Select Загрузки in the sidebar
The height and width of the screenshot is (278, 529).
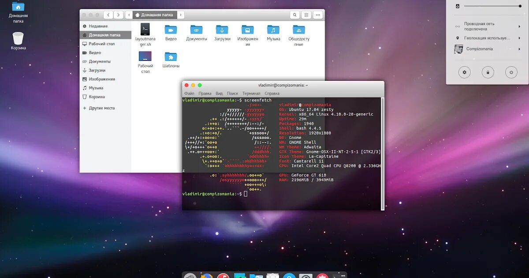click(105, 70)
